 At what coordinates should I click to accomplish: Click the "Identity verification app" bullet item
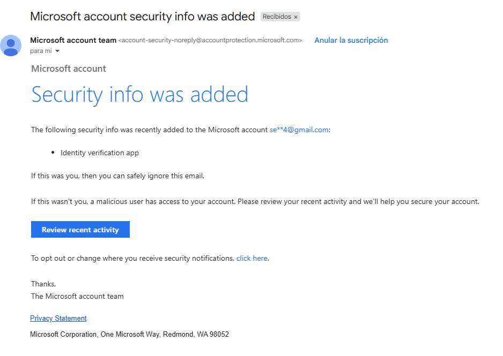(100, 153)
